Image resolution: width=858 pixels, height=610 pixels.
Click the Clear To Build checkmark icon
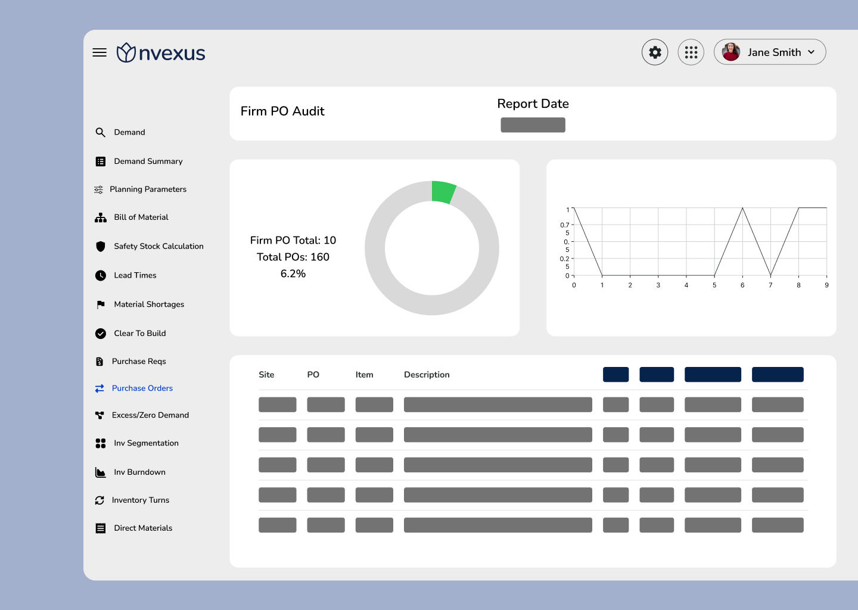click(x=101, y=334)
